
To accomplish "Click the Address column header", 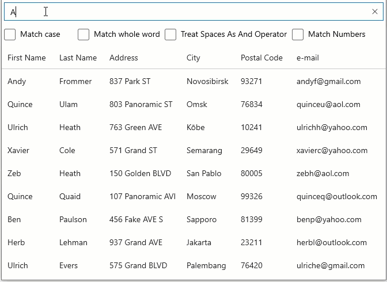I will [x=124, y=58].
